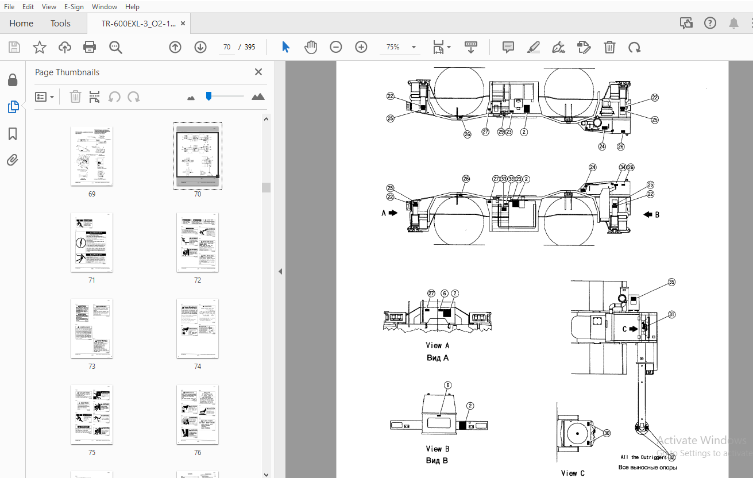The height and width of the screenshot is (478, 753).
Task: Open the fit page scrolling options icon
Action: tap(441, 47)
